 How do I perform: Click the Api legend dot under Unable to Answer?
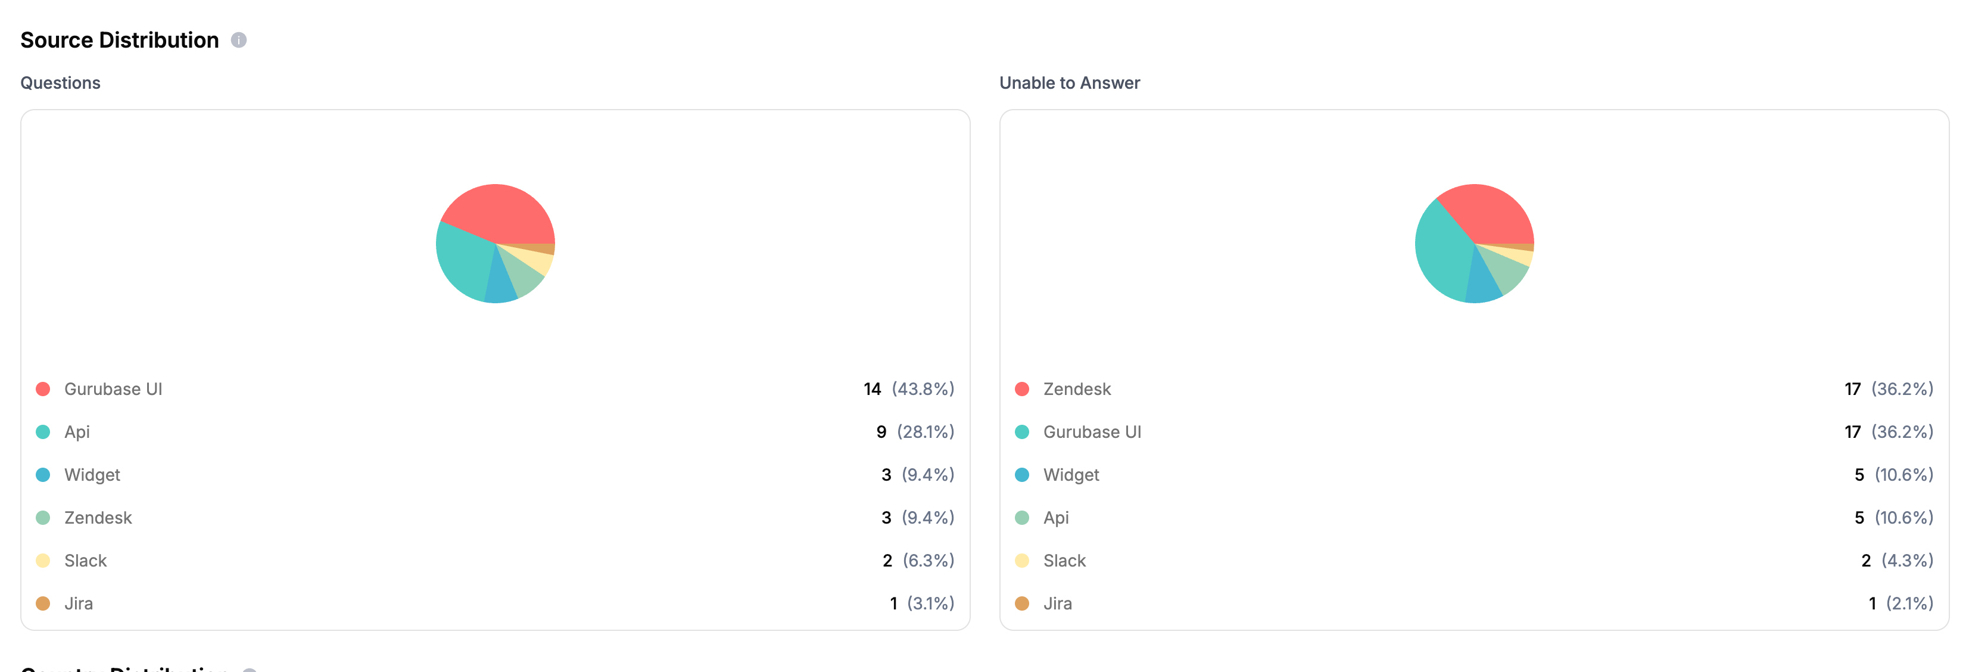pos(1022,517)
